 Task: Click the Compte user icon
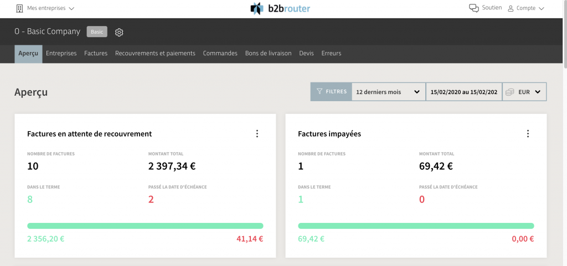coord(511,8)
